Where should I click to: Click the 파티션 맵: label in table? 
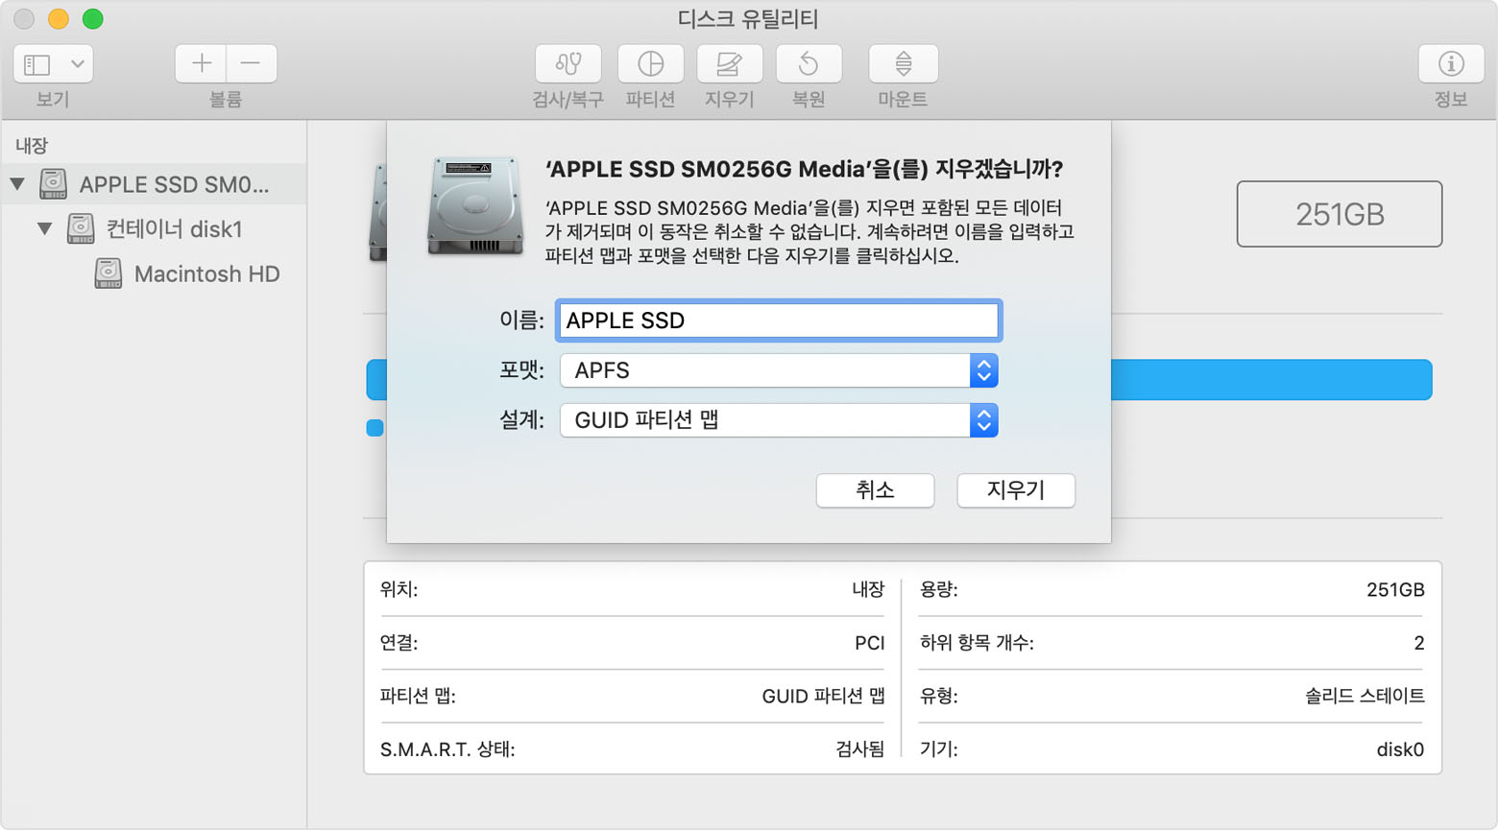418,696
